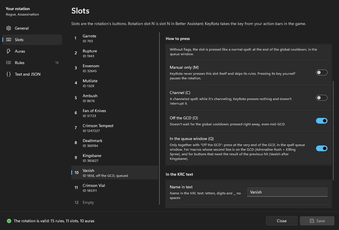Enable the Manual only (M) toggle

click(x=321, y=72)
